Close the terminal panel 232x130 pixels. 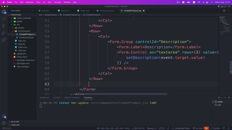point(229,97)
